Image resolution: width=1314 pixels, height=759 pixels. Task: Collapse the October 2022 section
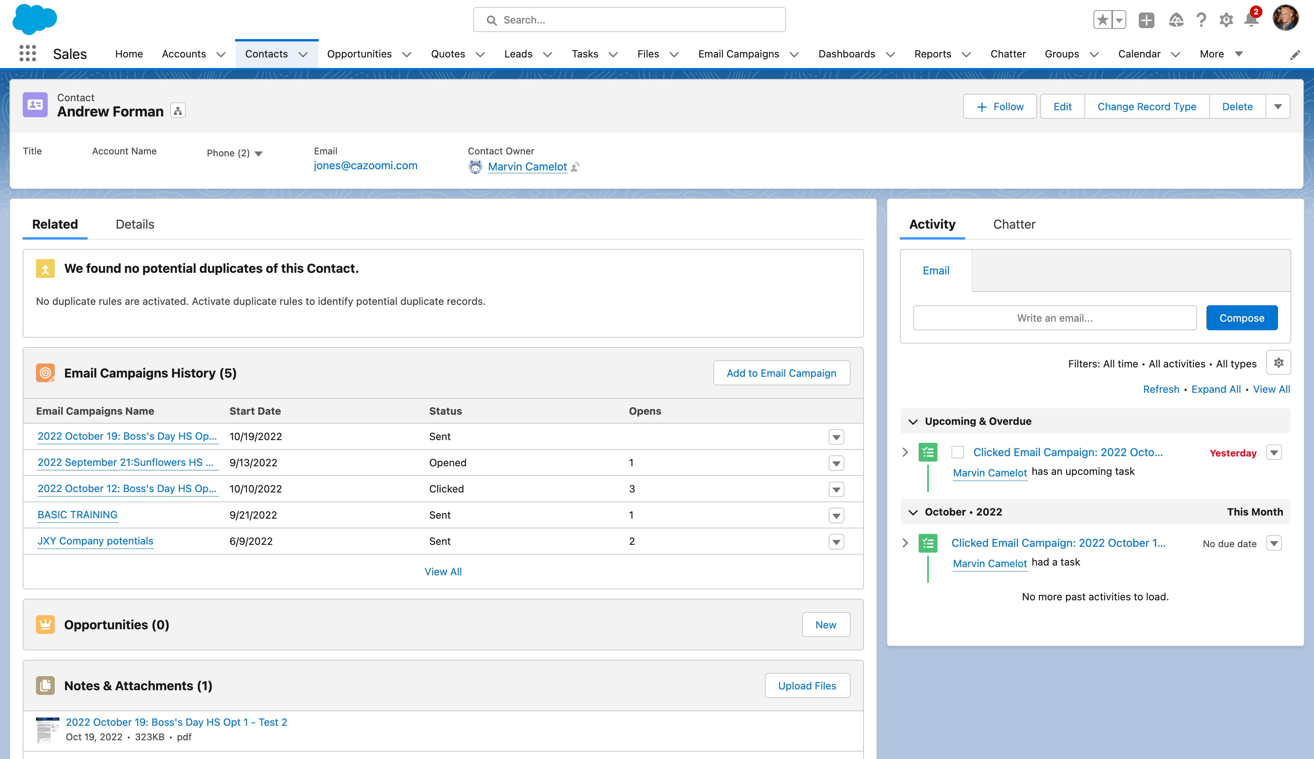coord(913,512)
